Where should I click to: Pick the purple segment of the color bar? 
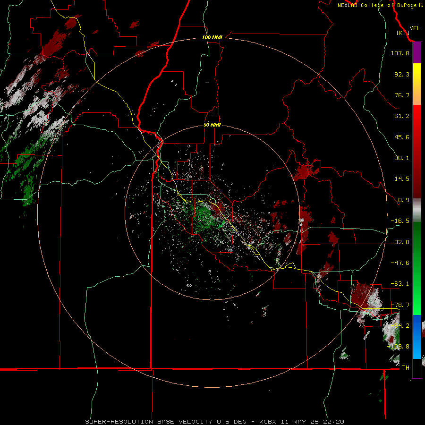click(417, 52)
